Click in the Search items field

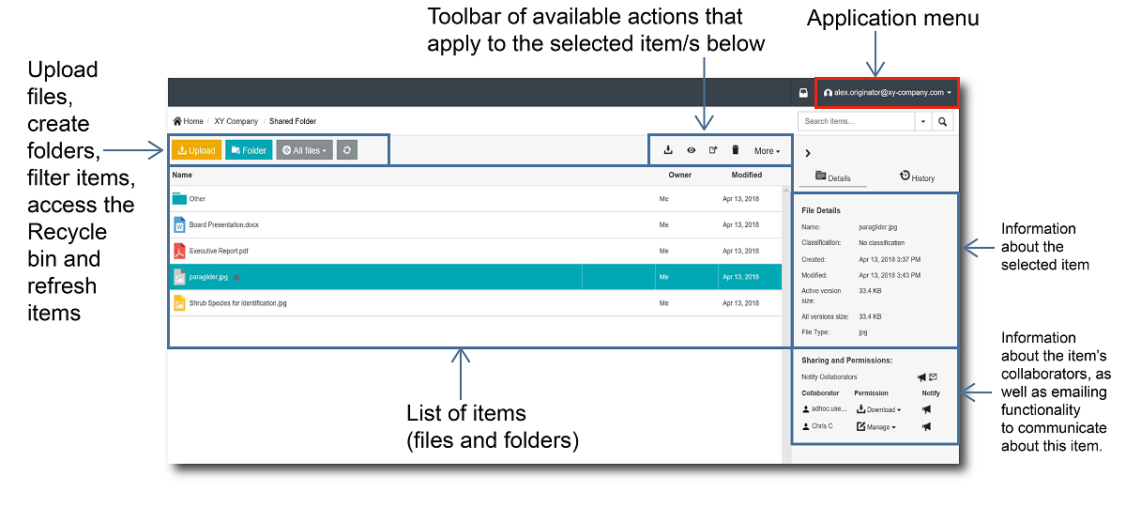pyautogui.click(x=856, y=121)
